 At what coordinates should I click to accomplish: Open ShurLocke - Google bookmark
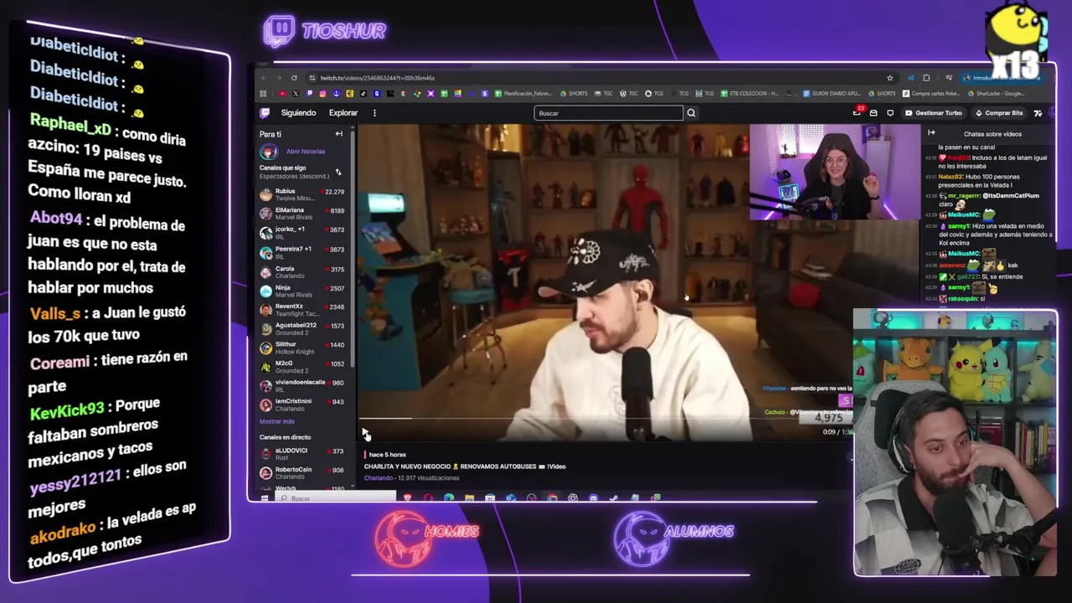(x=997, y=94)
